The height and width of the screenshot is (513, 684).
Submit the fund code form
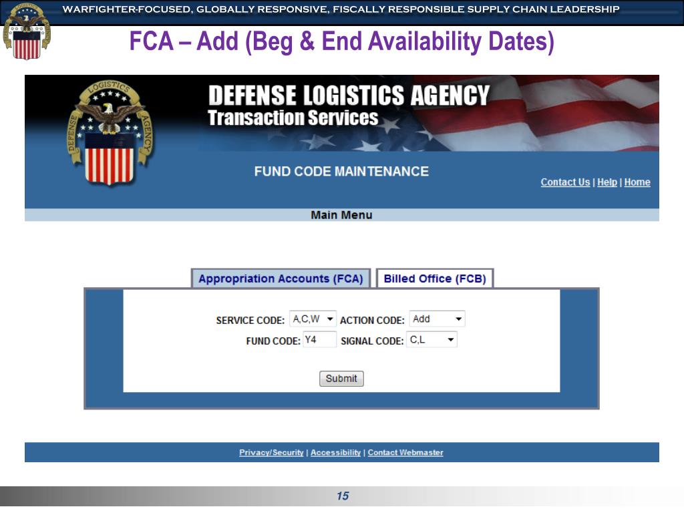click(x=341, y=378)
